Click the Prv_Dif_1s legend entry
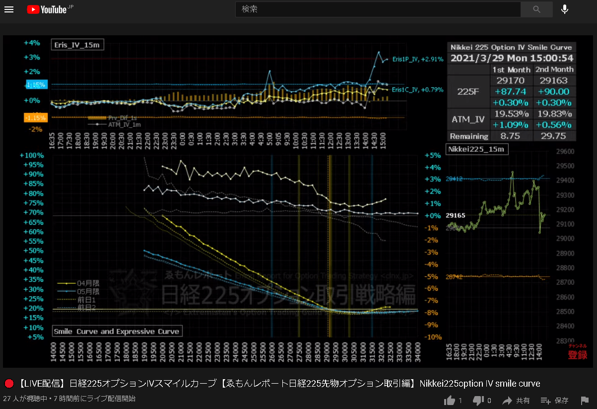 click(x=112, y=118)
